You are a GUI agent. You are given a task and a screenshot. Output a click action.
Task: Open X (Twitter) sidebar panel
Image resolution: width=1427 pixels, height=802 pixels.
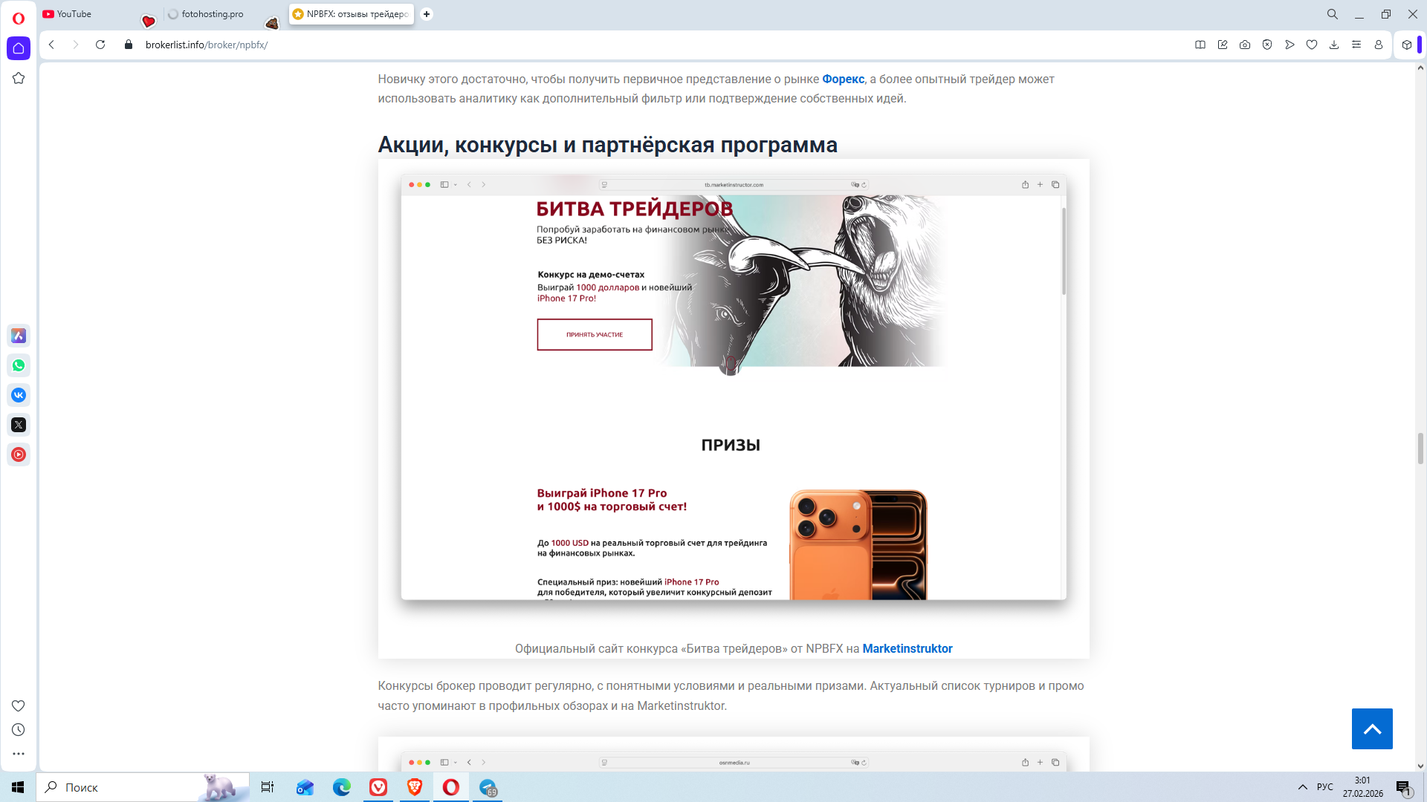coord(19,425)
